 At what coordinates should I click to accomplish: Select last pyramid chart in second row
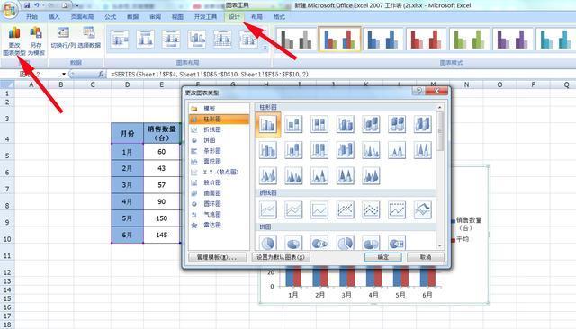click(x=422, y=150)
